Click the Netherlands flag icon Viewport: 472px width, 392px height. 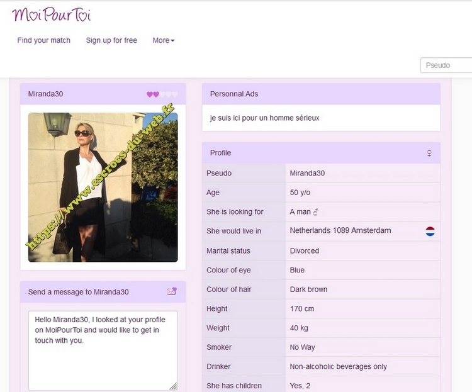point(430,232)
